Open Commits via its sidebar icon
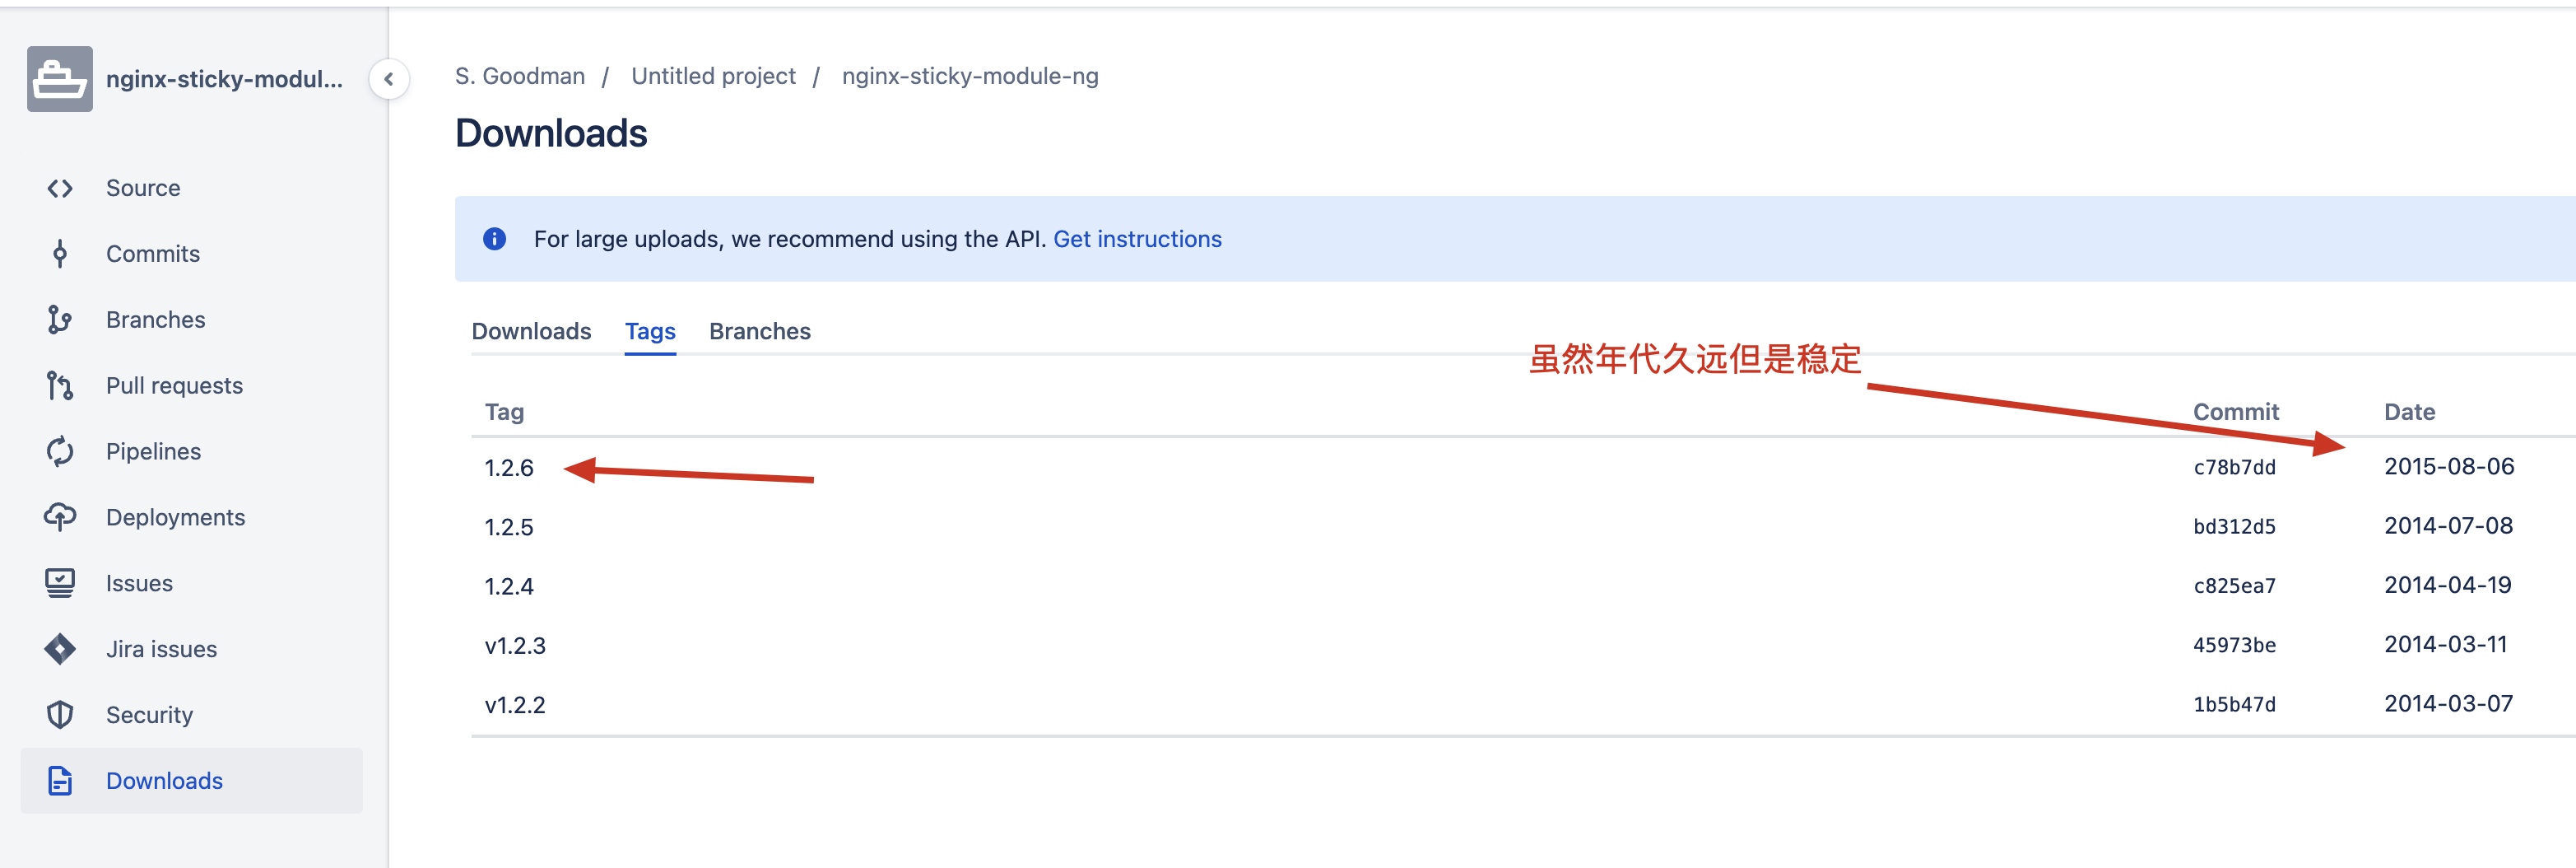Screen dimensions: 2576x868 60,254
